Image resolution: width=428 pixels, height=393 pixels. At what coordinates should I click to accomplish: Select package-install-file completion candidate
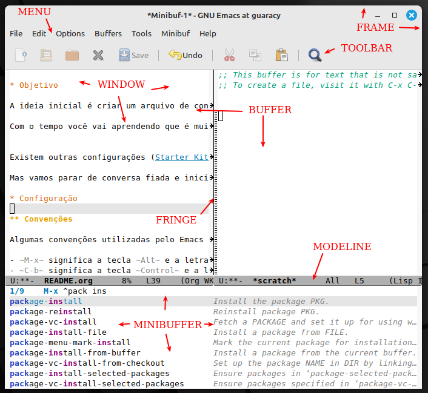tap(58, 332)
